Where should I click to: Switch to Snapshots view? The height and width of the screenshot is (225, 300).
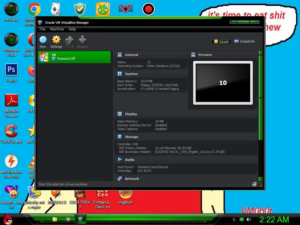point(245,41)
